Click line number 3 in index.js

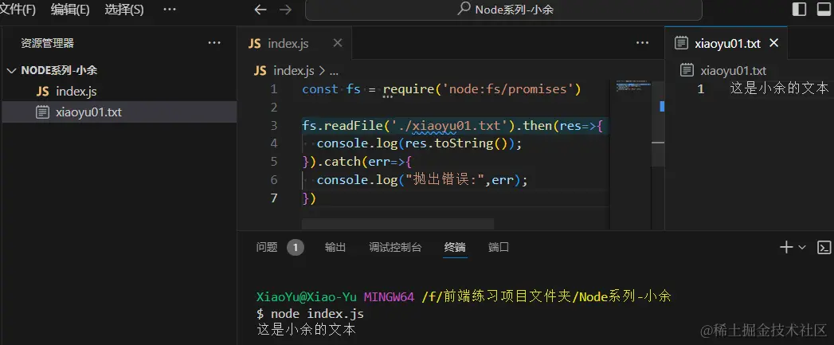[x=274, y=126]
